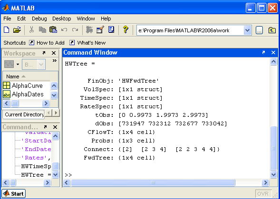Click Workspace horizontal scroll right arrow

click(46, 103)
